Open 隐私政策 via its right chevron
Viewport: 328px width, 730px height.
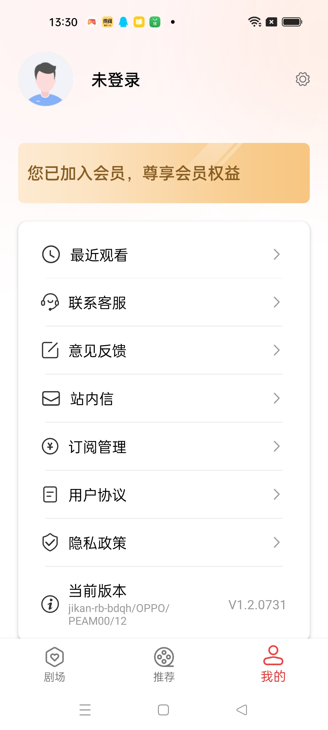276,542
